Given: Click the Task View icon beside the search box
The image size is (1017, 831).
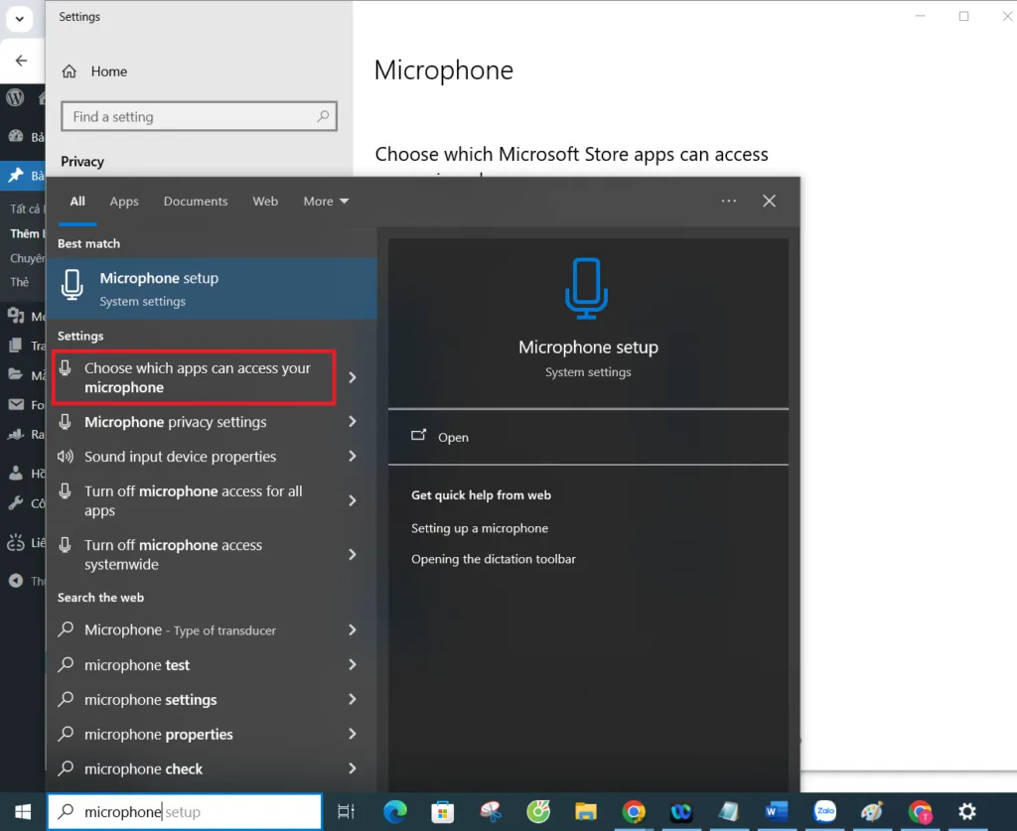Looking at the screenshot, I should pos(346,811).
